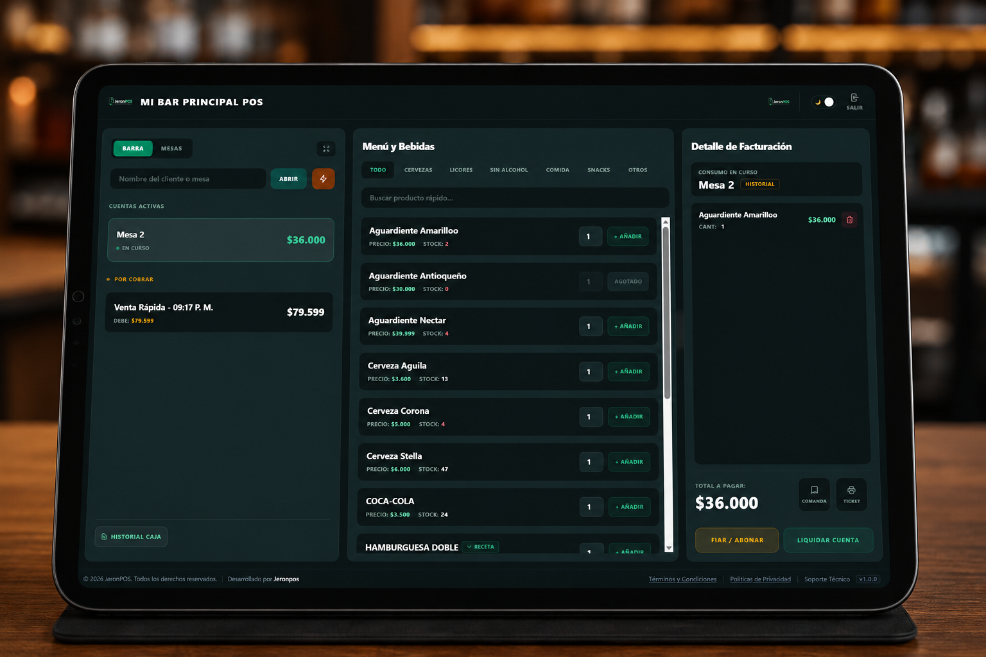Switch to the Mesas view
This screenshot has height=657, width=986.
[171, 148]
